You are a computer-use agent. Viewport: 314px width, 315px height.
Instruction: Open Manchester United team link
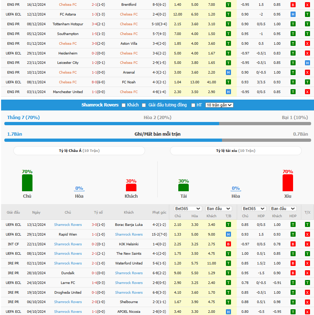point(68,92)
